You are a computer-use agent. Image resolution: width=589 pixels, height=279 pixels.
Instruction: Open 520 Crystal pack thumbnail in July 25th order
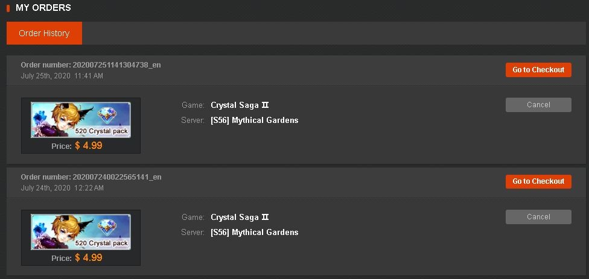point(81,120)
